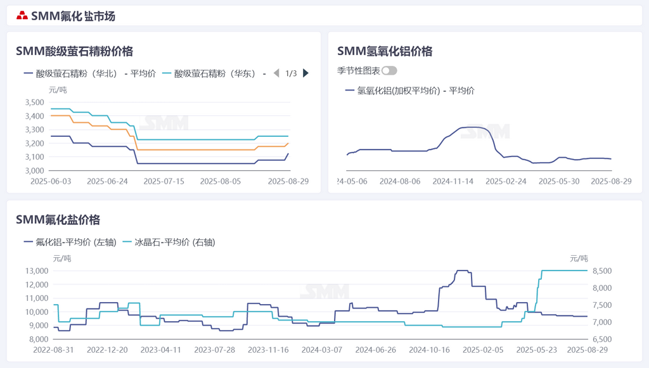Click the SMM酸级萤石精粉价格 chart title

75,51
